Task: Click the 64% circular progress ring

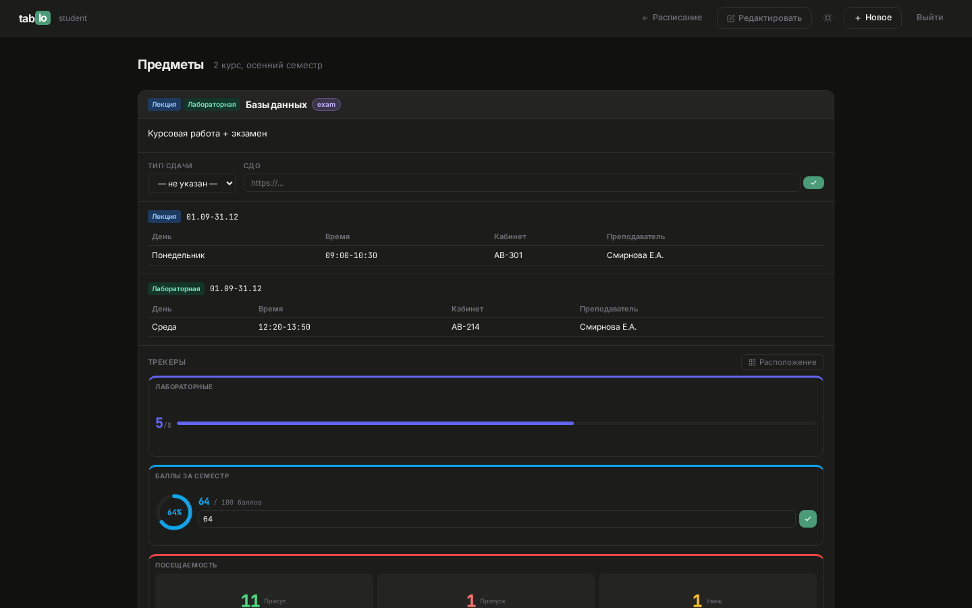Action: coord(174,512)
